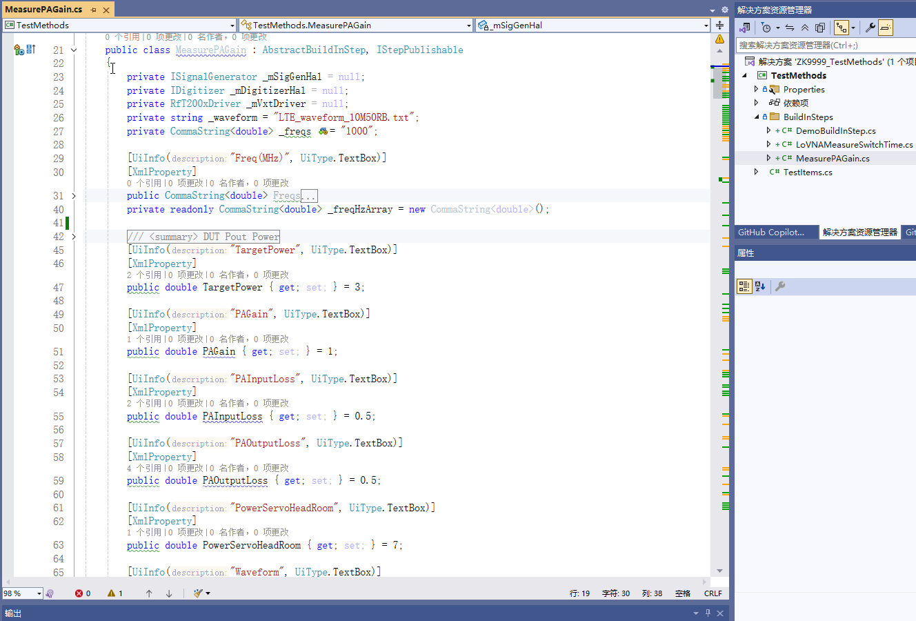916x621 pixels.
Task: Select TestItems.cs in Solution Explorer
Action: click(808, 172)
